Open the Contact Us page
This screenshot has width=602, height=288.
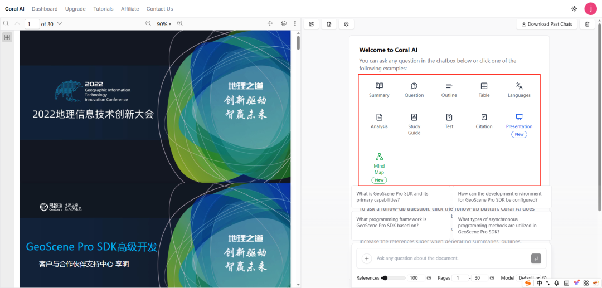(160, 9)
